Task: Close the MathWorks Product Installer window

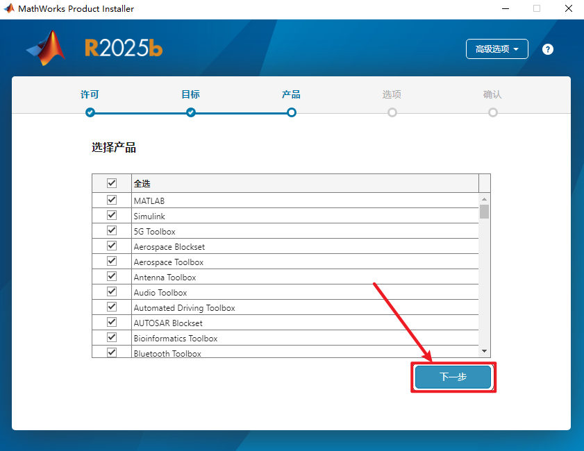Action: click(568, 8)
